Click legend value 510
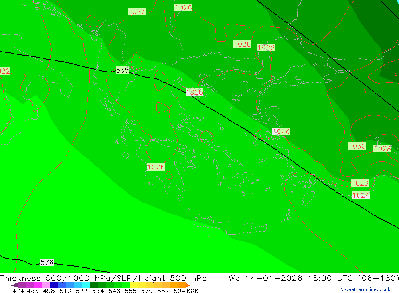This screenshot has width=399, height=293. pyautogui.click(x=65, y=291)
